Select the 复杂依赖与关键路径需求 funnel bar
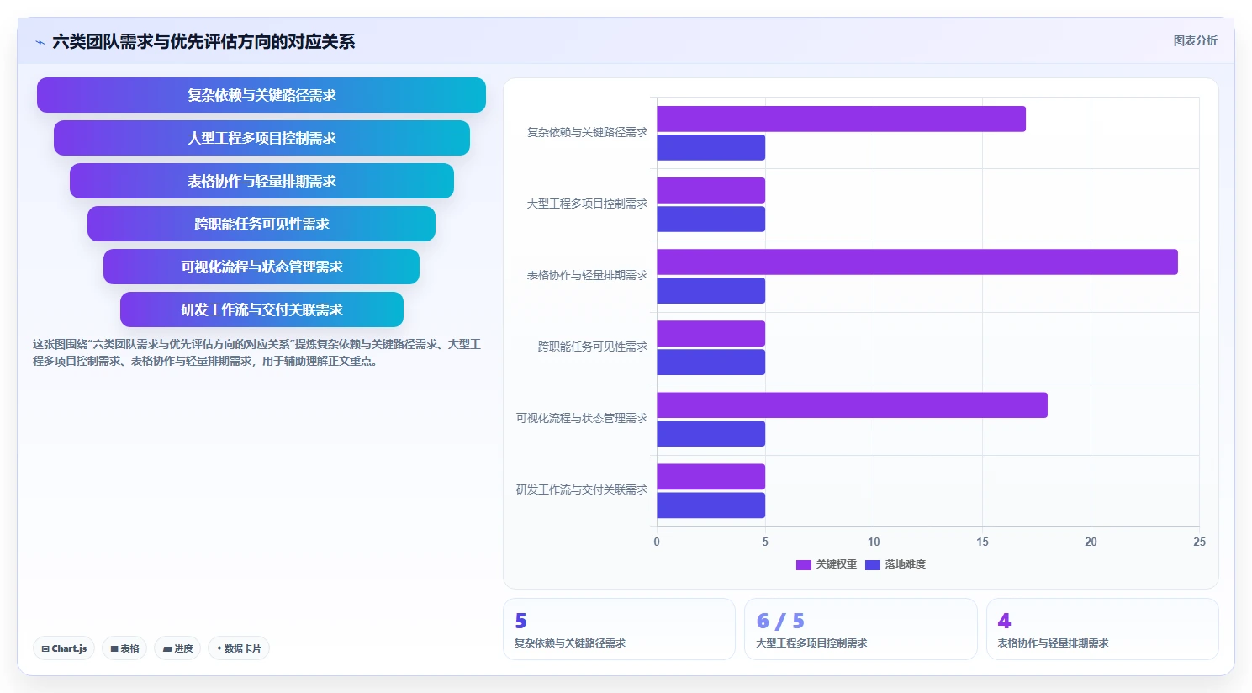This screenshot has height=693, width=1252. coord(261,95)
